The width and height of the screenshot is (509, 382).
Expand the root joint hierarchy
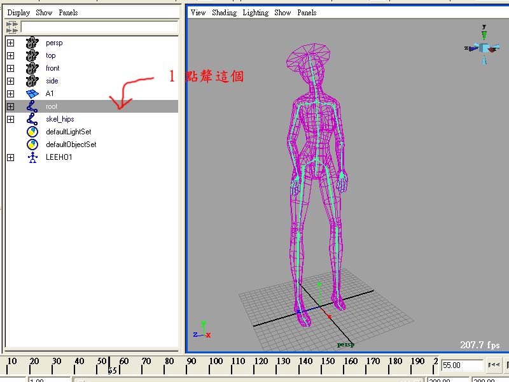(10, 106)
